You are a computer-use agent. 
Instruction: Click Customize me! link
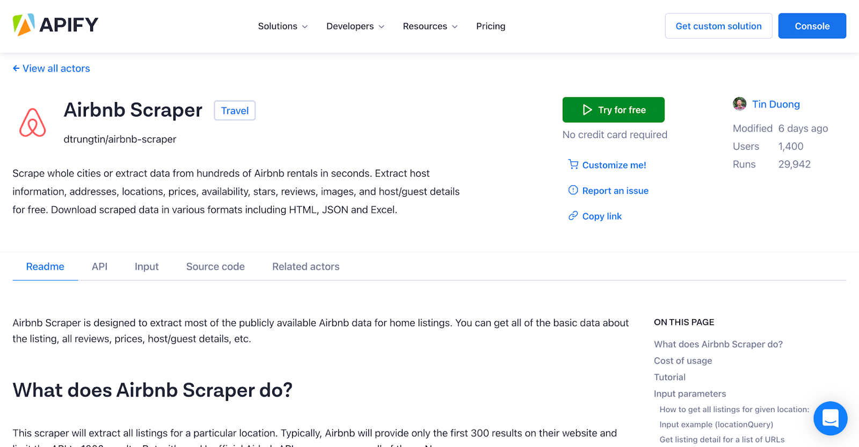(x=614, y=165)
